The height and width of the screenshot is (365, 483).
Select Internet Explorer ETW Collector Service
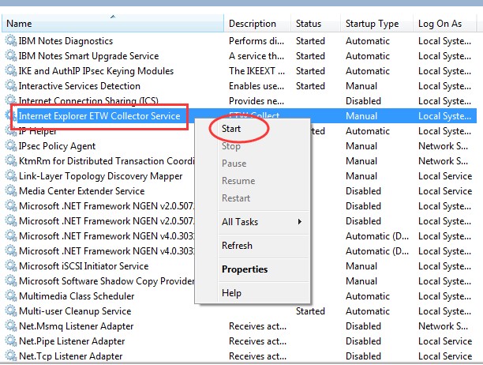pos(99,116)
